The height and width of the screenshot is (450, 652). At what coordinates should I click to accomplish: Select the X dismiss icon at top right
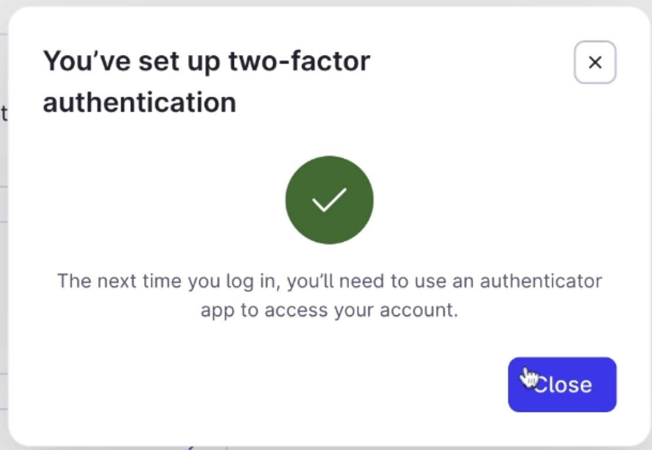595,62
